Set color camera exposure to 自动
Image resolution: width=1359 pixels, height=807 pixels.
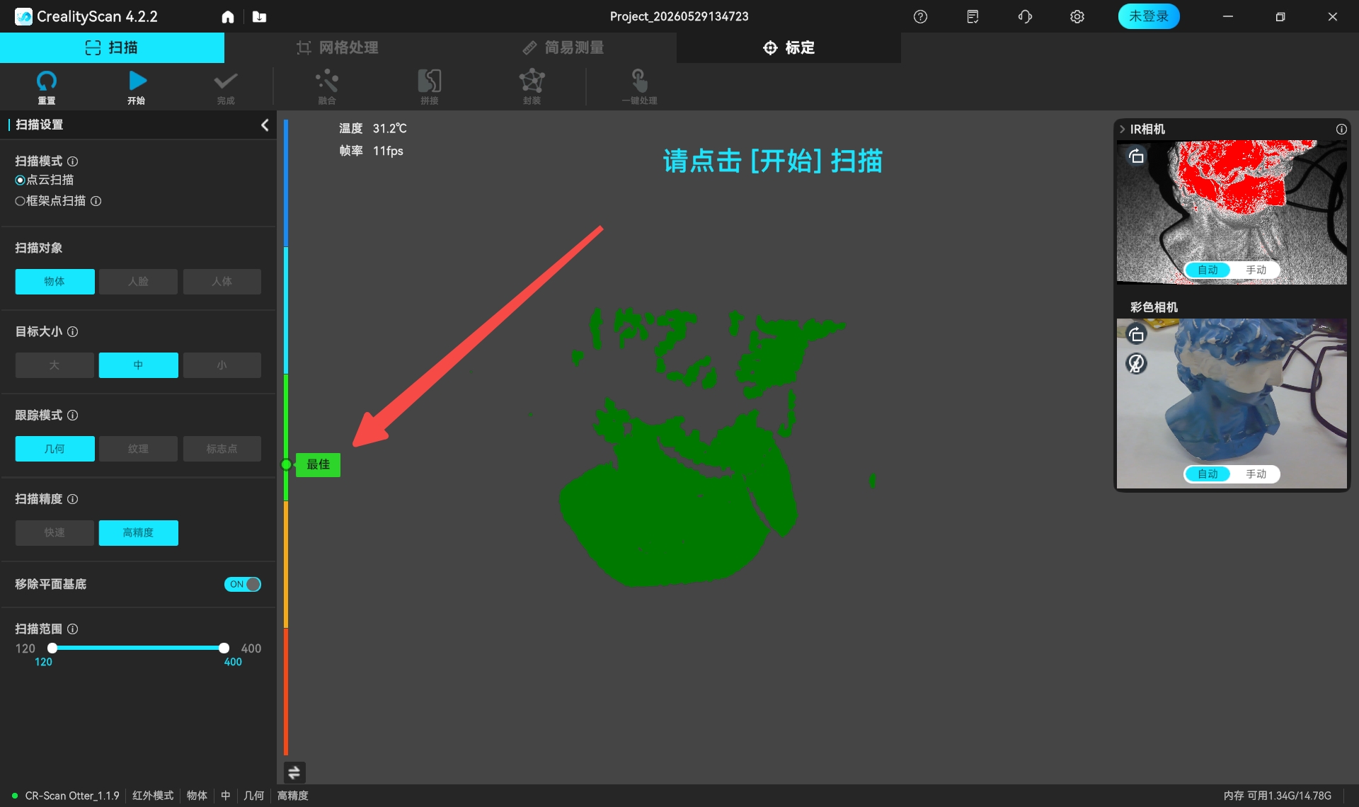[1208, 474]
